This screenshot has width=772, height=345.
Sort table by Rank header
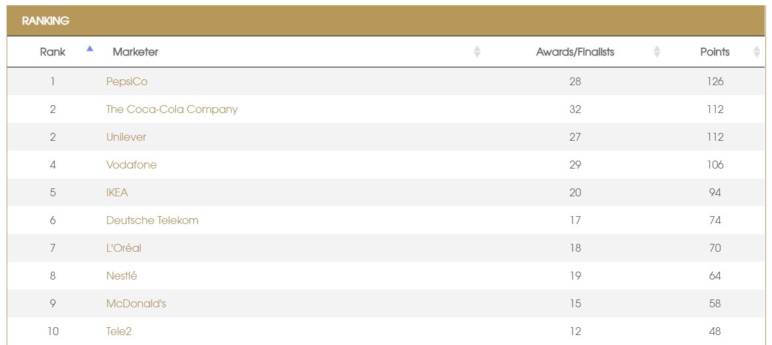[x=53, y=52]
